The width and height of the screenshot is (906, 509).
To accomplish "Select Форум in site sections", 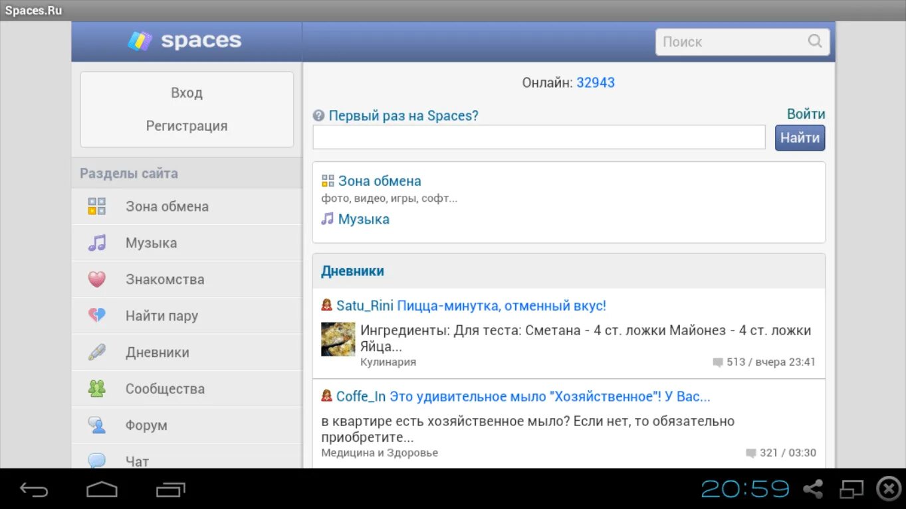I will click(187, 425).
